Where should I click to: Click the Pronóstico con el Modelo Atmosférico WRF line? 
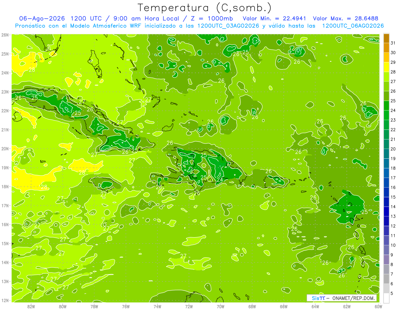tap(200, 26)
